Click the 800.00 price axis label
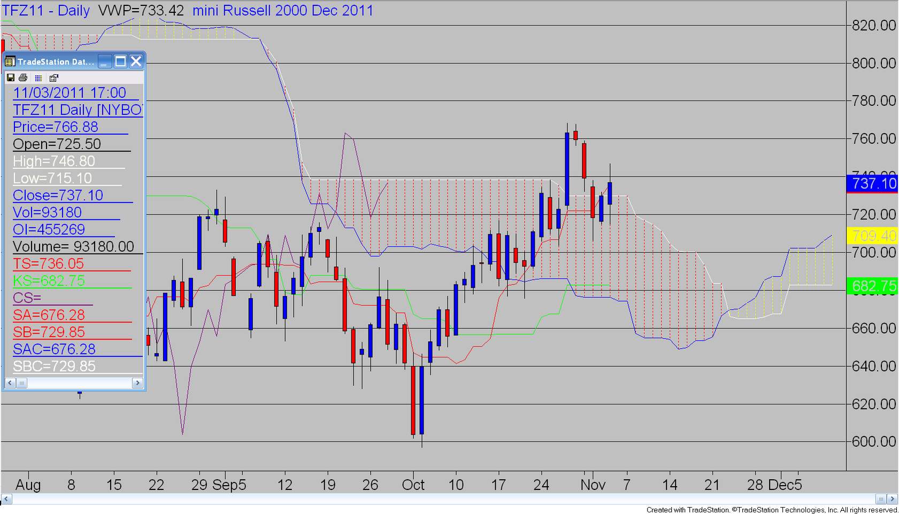 tap(874, 64)
